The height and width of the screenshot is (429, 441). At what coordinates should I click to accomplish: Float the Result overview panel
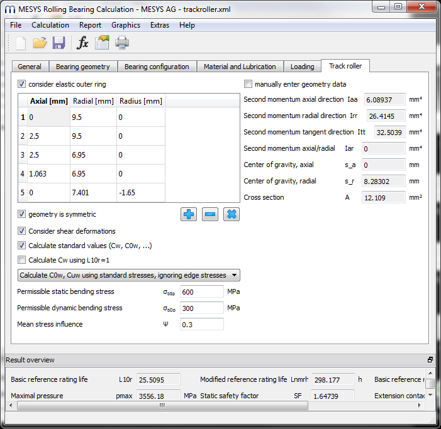coord(430,360)
